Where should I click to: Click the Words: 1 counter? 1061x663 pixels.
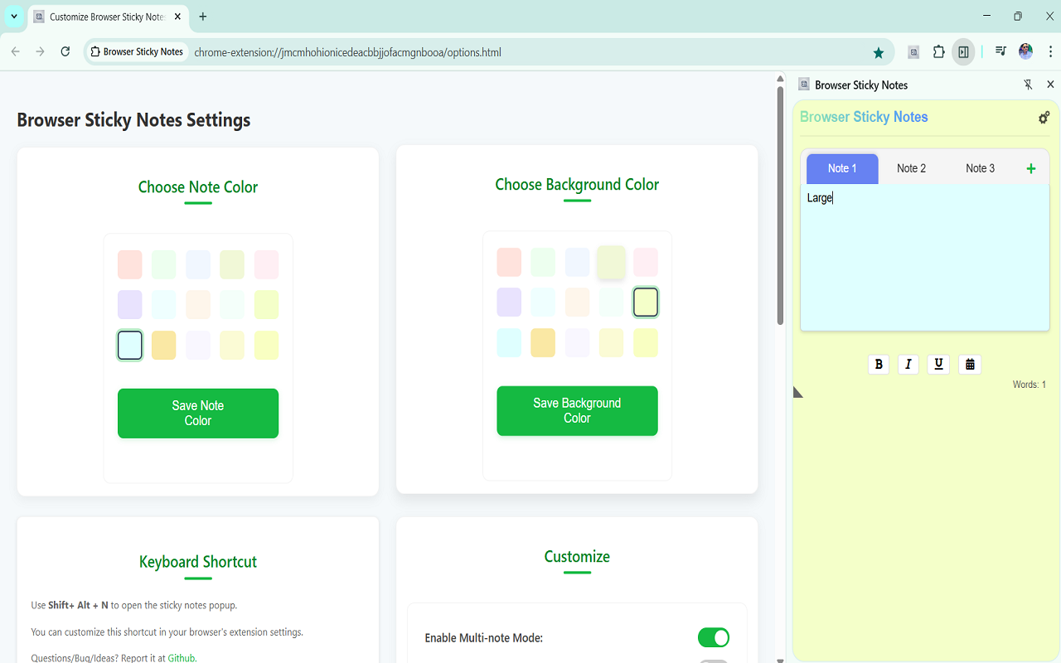coord(1029,385)
